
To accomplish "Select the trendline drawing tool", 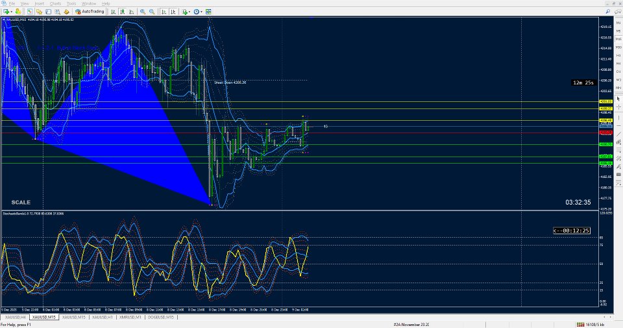I will tap(618, 134).
